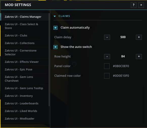Click the Claimed row color label
Screen dimensions: 147x128
(x=67, y=76)
